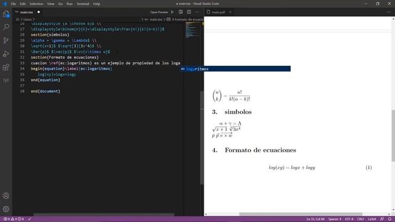Click equation number (1) in PDF
The width and height of the screenshot is (395, 222).
click(368, 168)
